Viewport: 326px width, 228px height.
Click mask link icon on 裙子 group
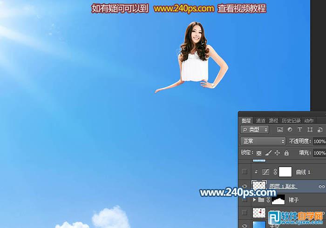[x=268, y=200]
